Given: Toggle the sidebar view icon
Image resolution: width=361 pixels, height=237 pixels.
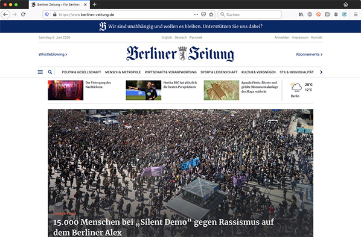Looking at the screenshot, I should pos(327,14).
